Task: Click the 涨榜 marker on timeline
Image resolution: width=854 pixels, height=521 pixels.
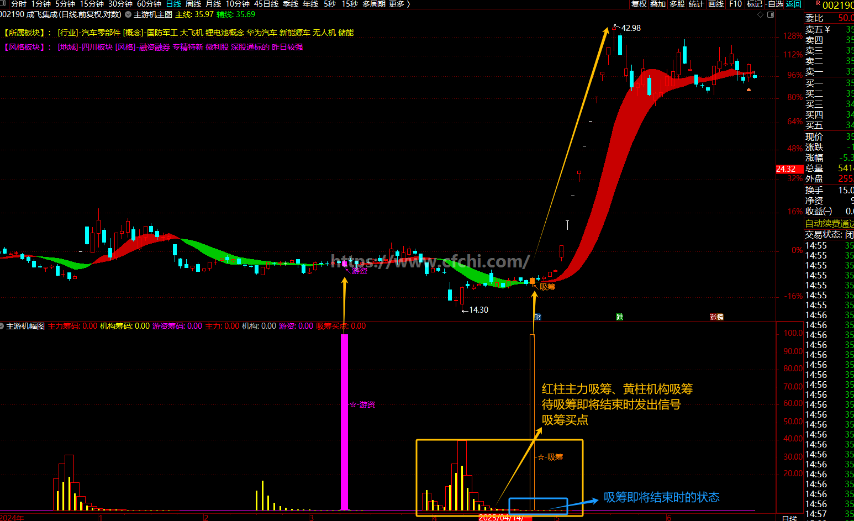Action: click(x=716, y=317)
